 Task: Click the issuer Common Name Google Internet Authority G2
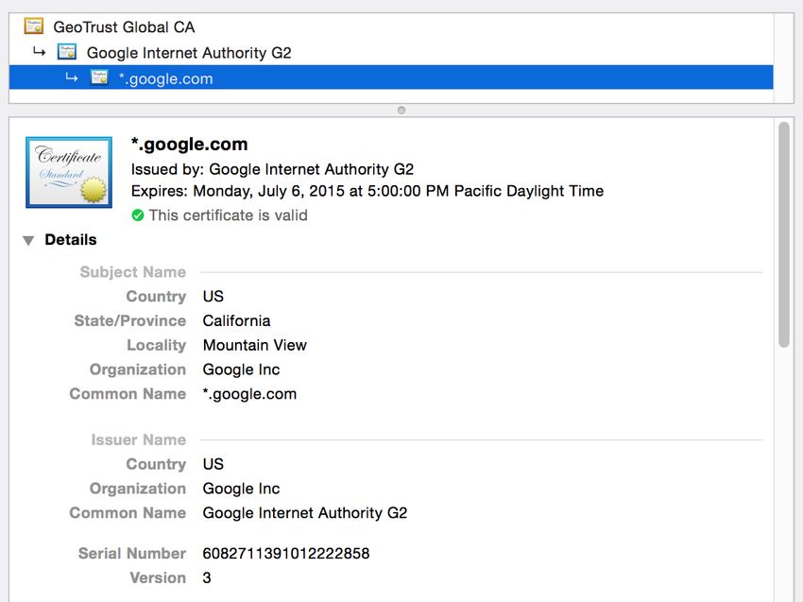click(305, 513)
